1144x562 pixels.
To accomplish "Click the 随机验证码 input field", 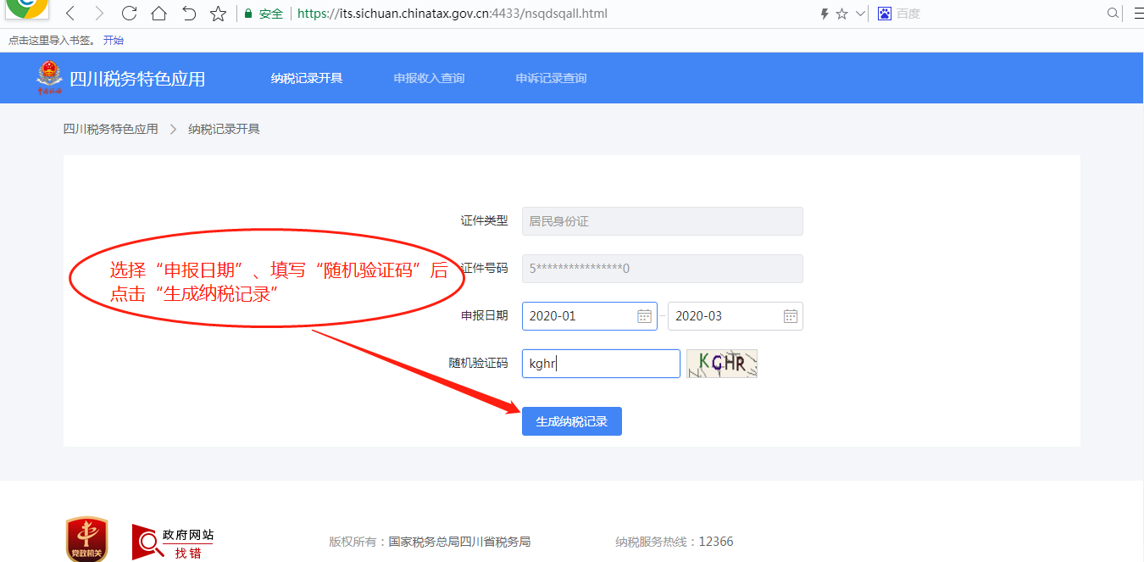I will (601, 364).
